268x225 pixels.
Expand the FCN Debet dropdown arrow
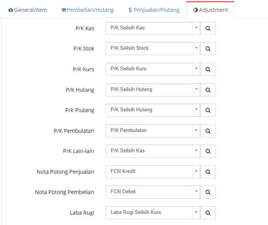(x=196, y=192)
